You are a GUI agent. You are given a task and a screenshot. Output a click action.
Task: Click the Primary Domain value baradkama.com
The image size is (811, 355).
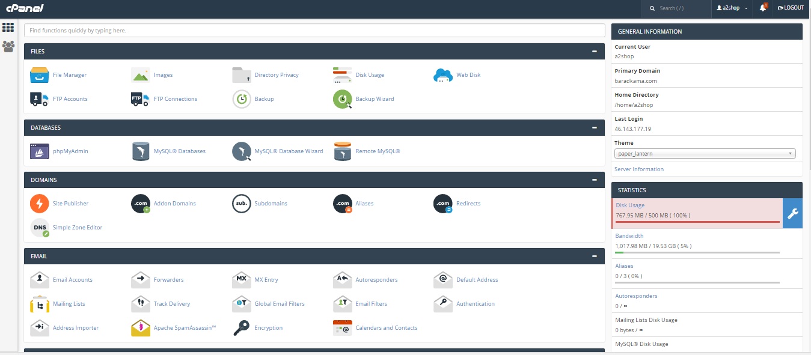(x=635, y=80)
